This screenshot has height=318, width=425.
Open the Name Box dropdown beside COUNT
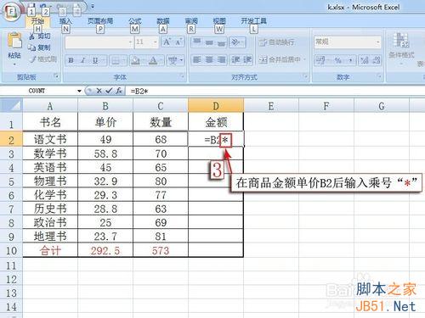coord(79,91)
